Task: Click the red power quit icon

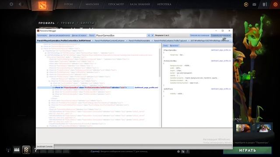Action: click(276, 4)
